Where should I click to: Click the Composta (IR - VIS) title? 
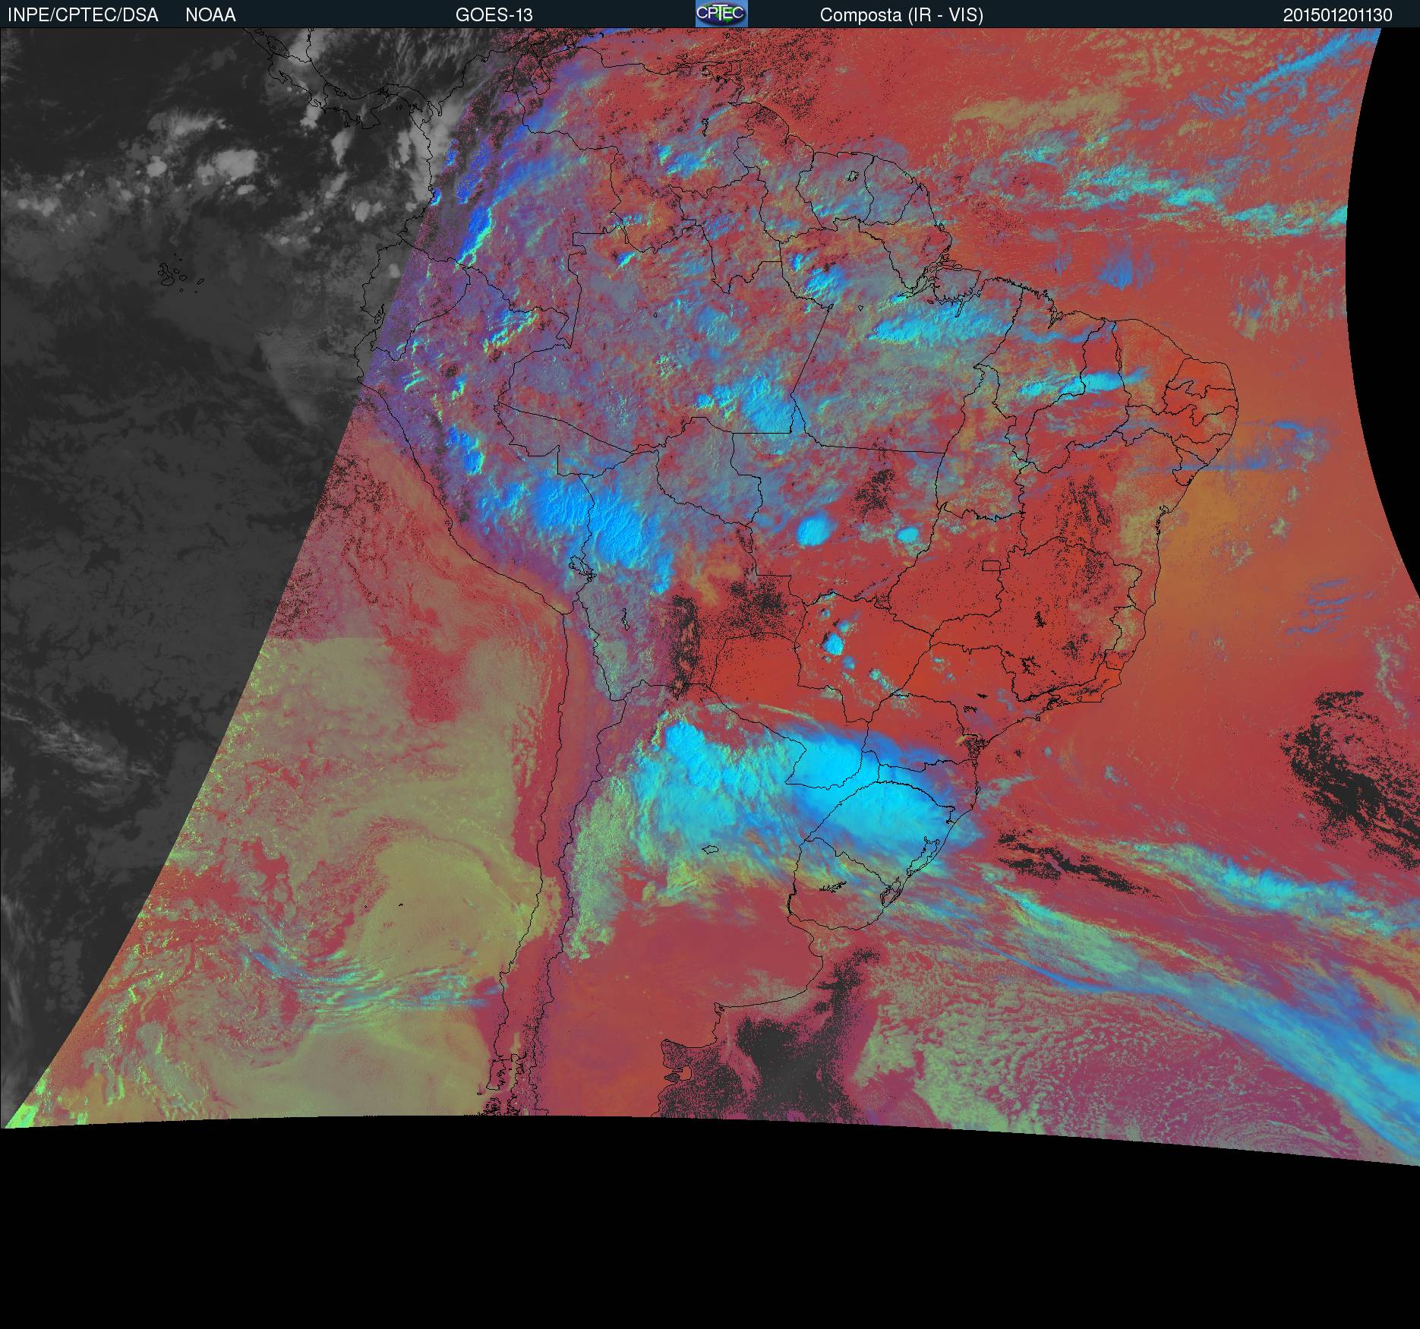click(901, 15)
